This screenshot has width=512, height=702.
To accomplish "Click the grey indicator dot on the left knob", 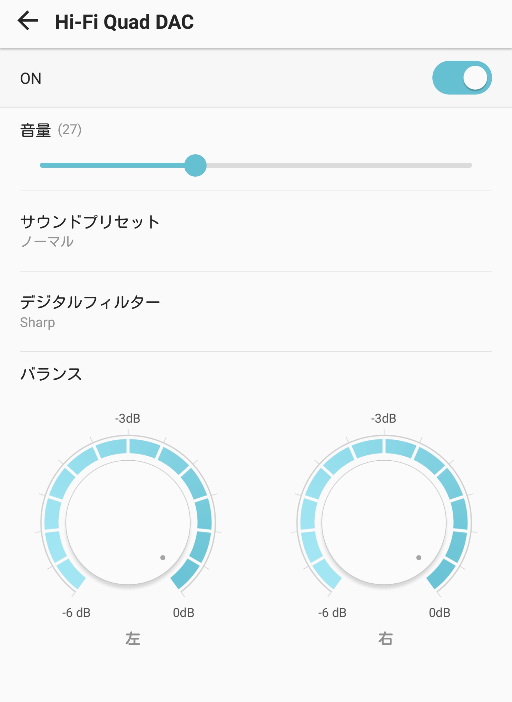I will click(x=163, y=558).
